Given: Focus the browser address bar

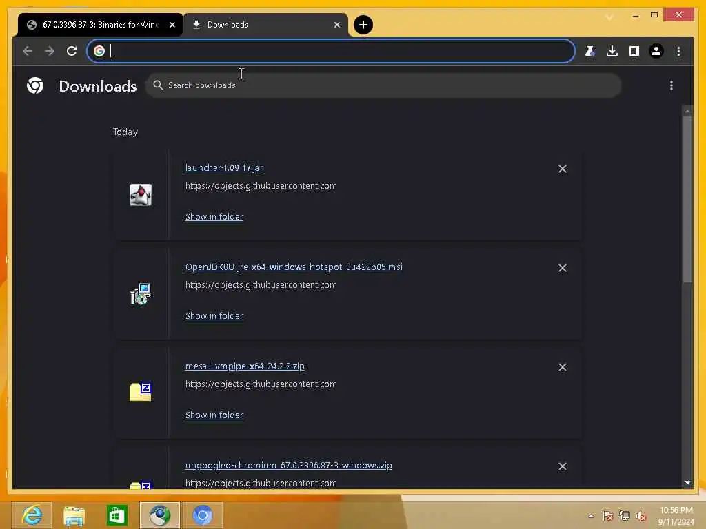Looking at the screenshot, I should [x=330, y=51].
